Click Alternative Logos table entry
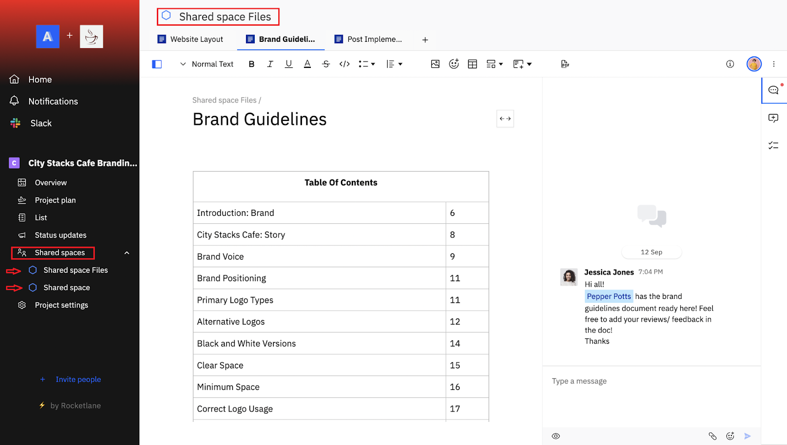This screenshot has width=787, height=445. coord(231,322)
